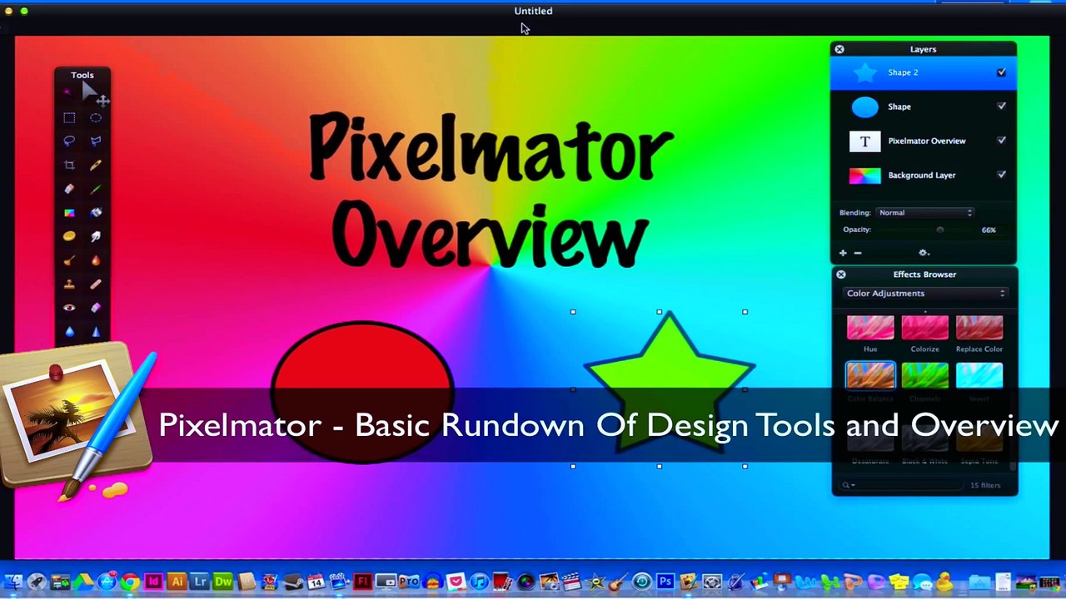Hide the Background Layer
This screenshot has width=1066, height=599.
coord(1001,175)
